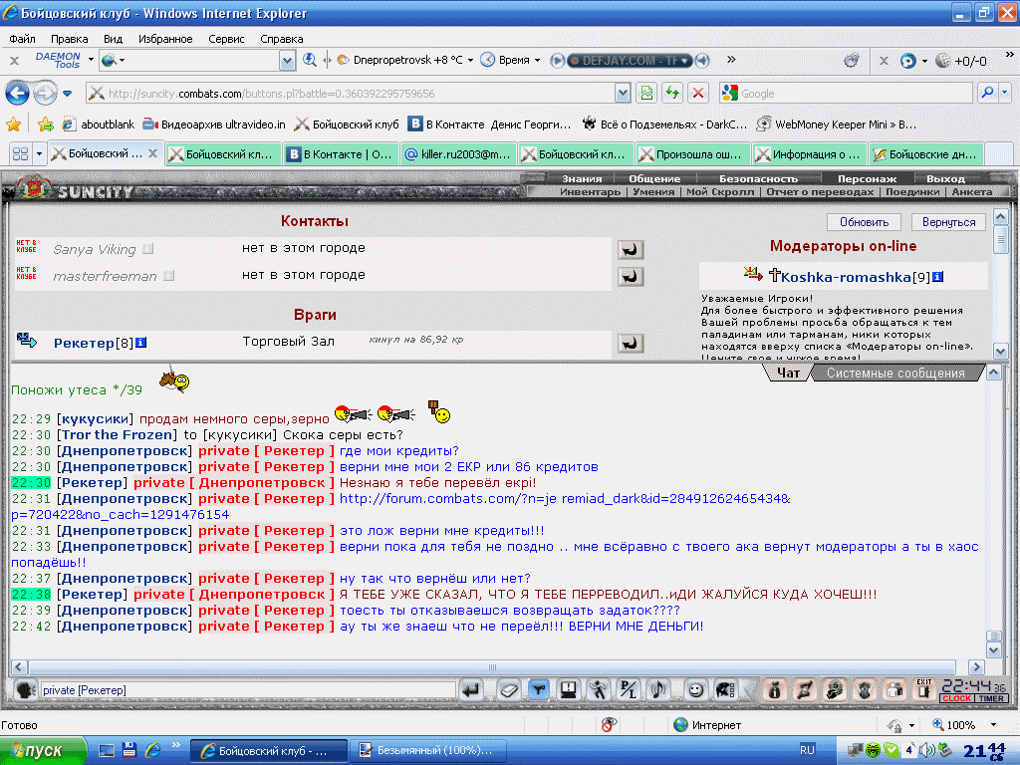This screenshot has height=765, width=1020.
Task: Open the Общение menu in game header
Action: 654,179
